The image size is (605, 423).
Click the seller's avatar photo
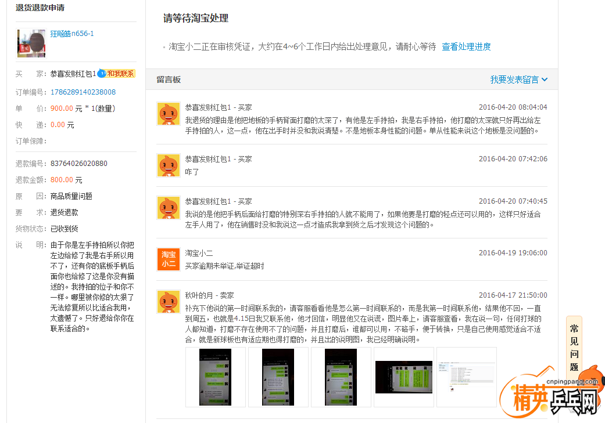(31, 43)
